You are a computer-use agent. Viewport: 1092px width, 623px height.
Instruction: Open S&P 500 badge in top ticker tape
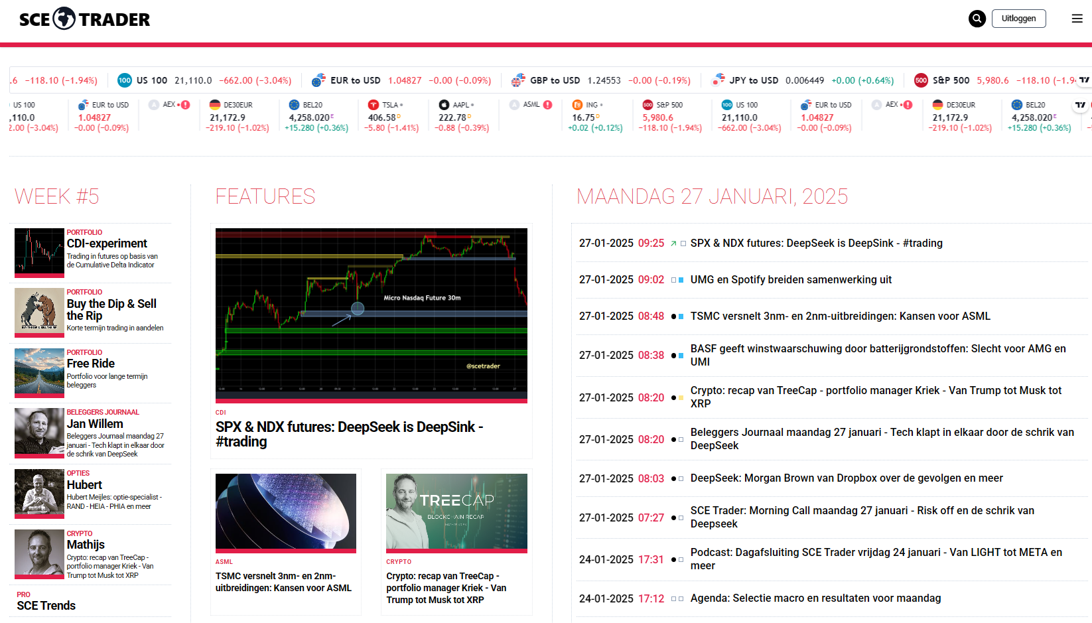click(x=921, y=80)
